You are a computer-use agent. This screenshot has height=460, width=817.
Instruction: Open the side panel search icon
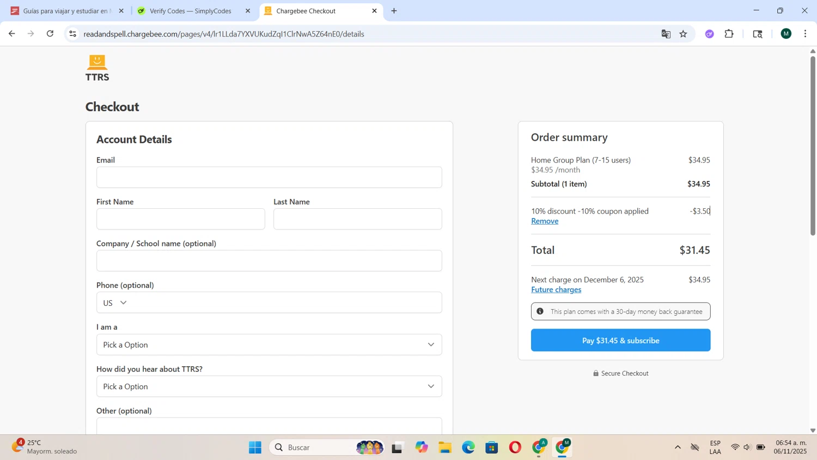[758, 34]
